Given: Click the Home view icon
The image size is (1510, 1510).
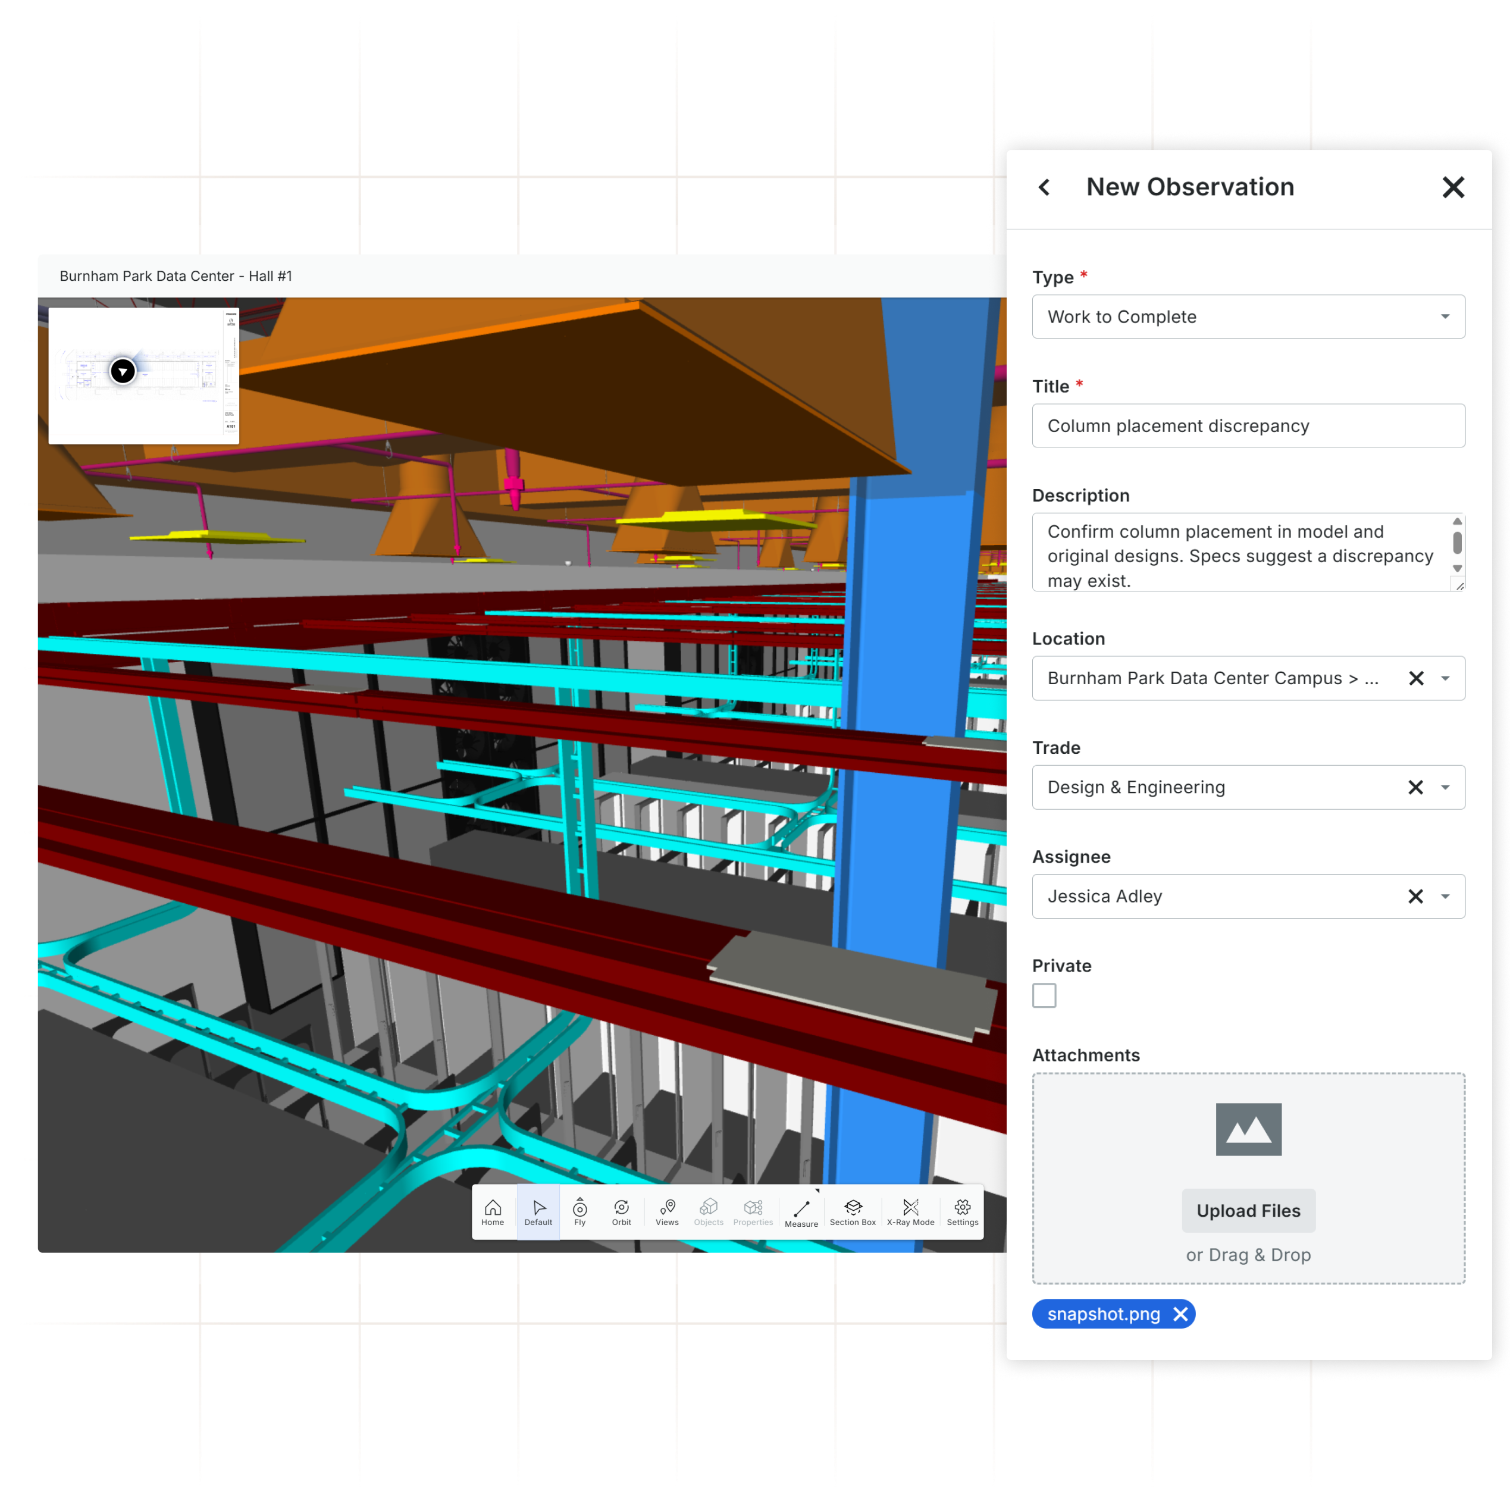Looking at the screenshot, I should [493, 1211].
